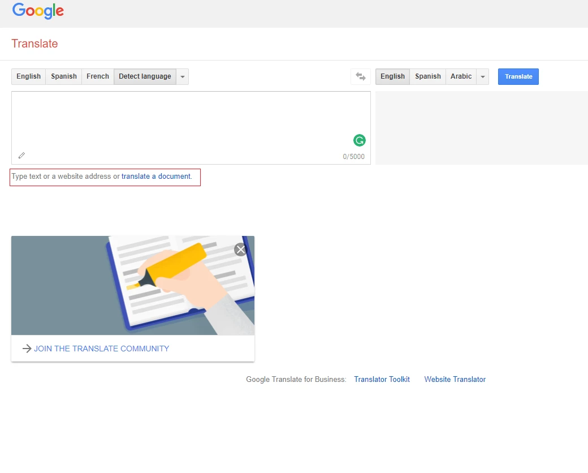
Task: Click the translation output area
Action: (x=482, y=128)
